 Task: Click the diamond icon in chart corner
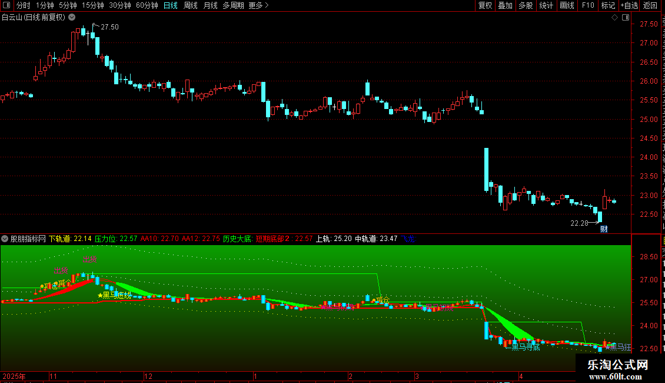point(614,18)
